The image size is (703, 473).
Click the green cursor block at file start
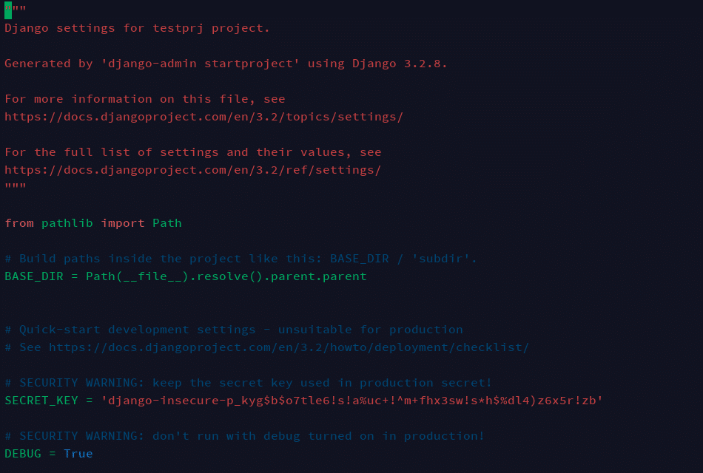coord(8,10)
